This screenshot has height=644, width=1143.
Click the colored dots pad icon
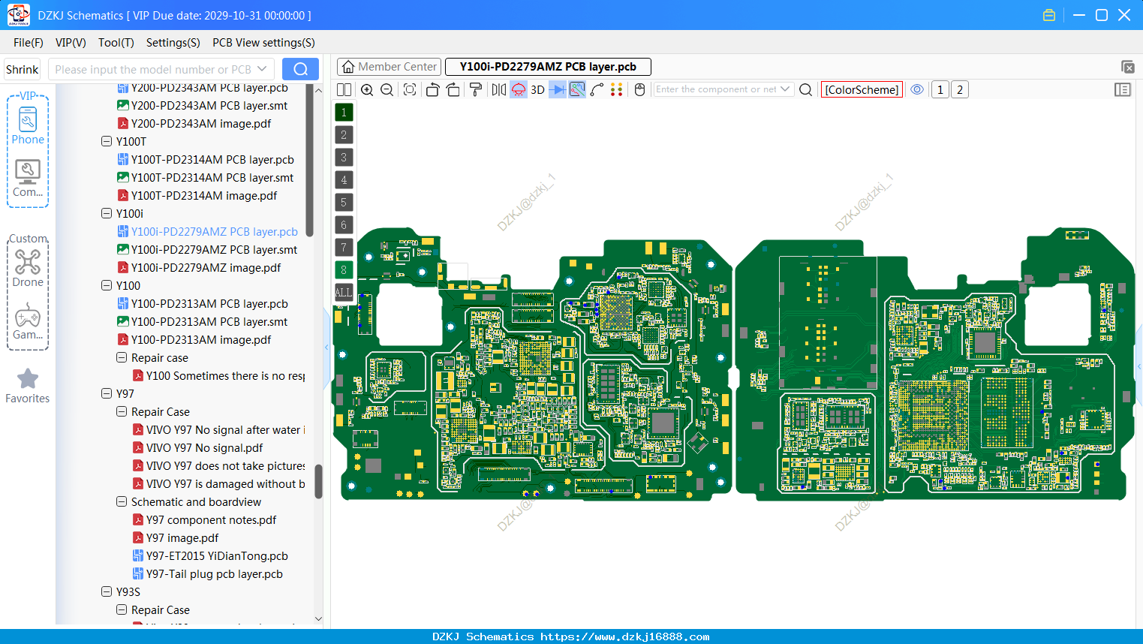616,90
